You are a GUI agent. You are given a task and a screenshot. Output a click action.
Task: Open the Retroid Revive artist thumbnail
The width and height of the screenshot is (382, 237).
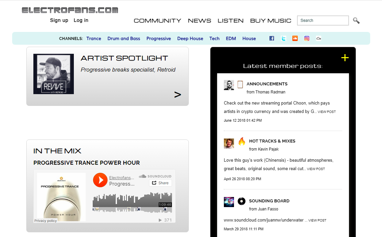54,74
